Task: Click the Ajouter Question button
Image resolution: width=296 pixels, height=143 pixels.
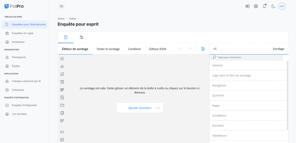Action: pos(140,108)
